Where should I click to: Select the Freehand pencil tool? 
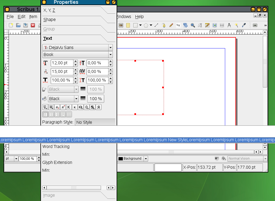coord(171,25)
